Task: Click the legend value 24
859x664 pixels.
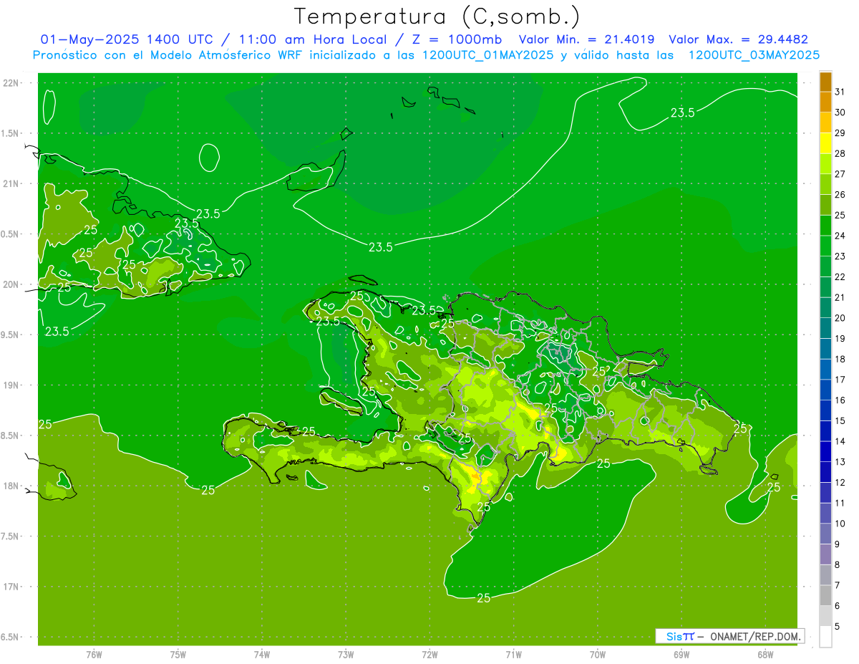Action: [x=840, y=236]
